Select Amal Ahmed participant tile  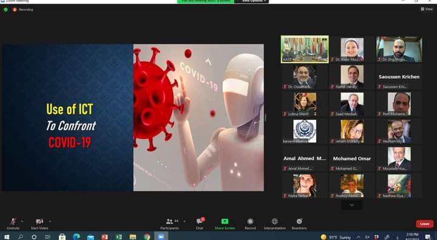[305, 158]
